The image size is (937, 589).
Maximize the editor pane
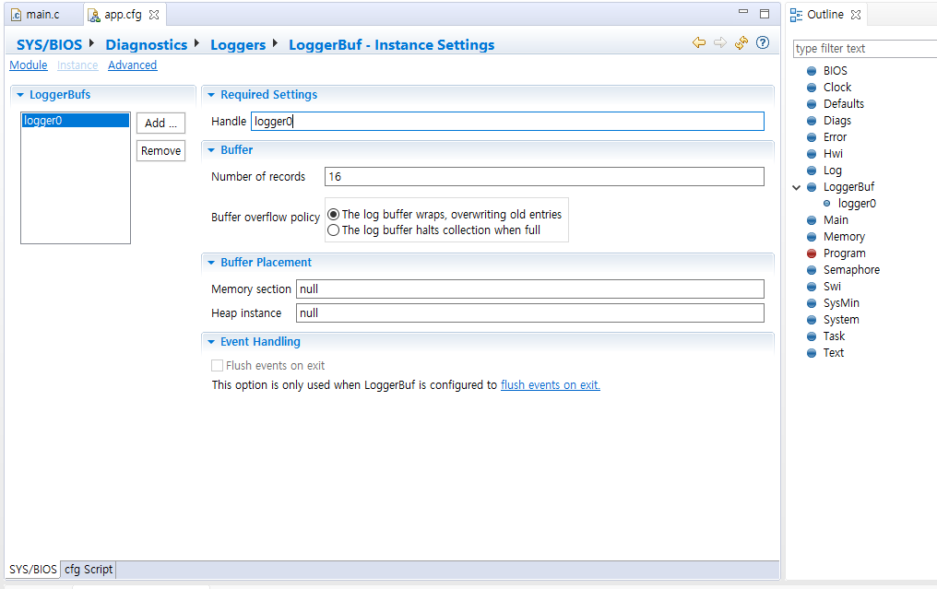(765, 14)
